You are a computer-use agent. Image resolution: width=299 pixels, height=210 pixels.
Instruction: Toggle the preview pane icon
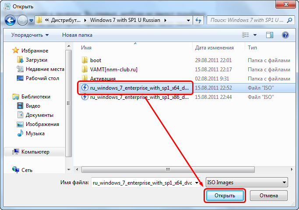(269, 35)
